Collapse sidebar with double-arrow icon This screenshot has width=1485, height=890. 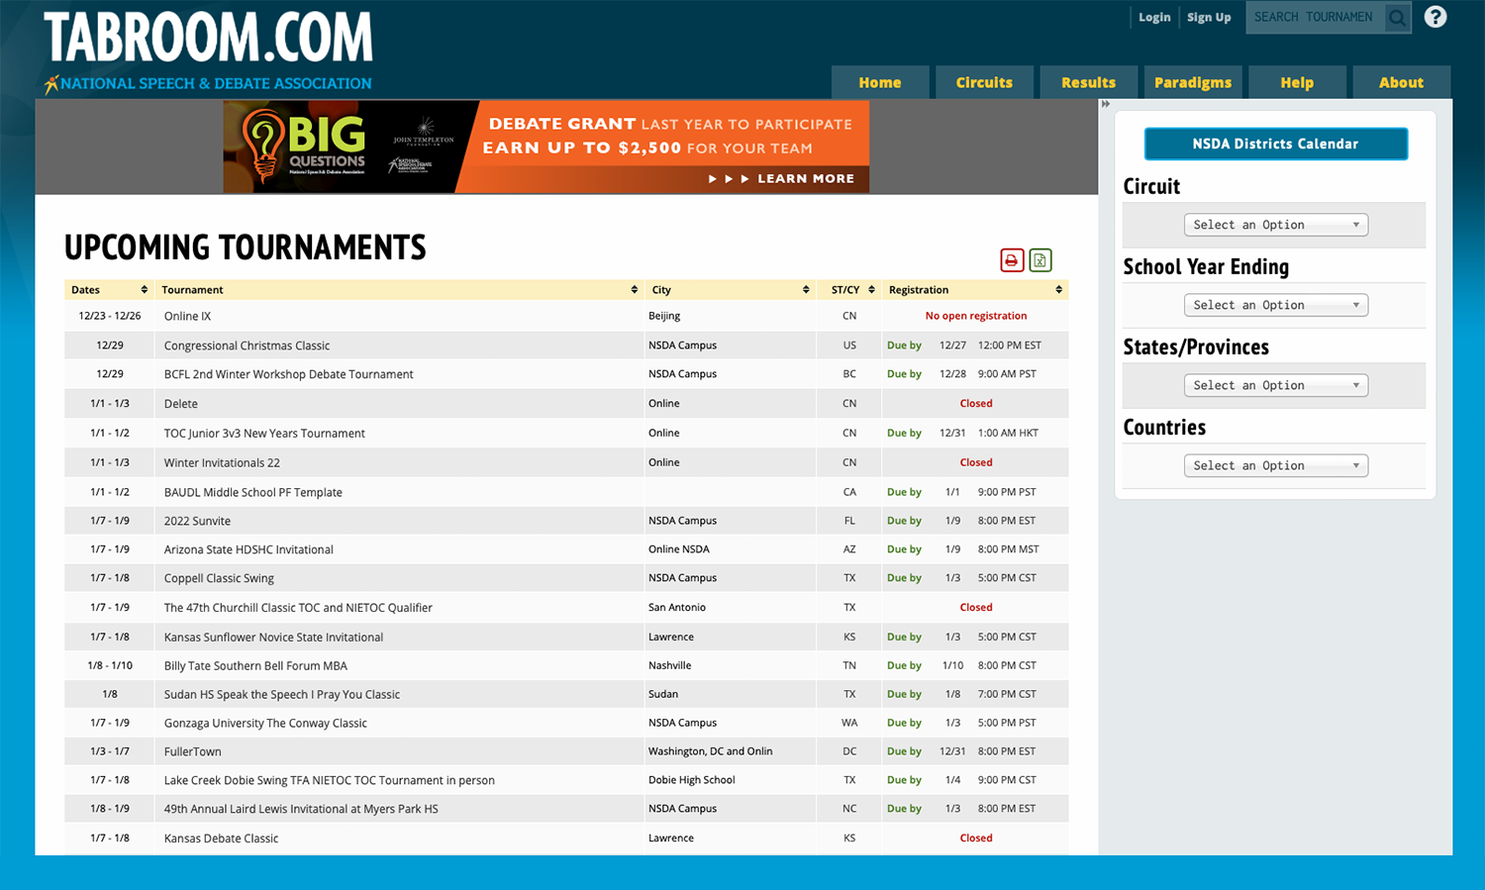[x=1106, y=104]
